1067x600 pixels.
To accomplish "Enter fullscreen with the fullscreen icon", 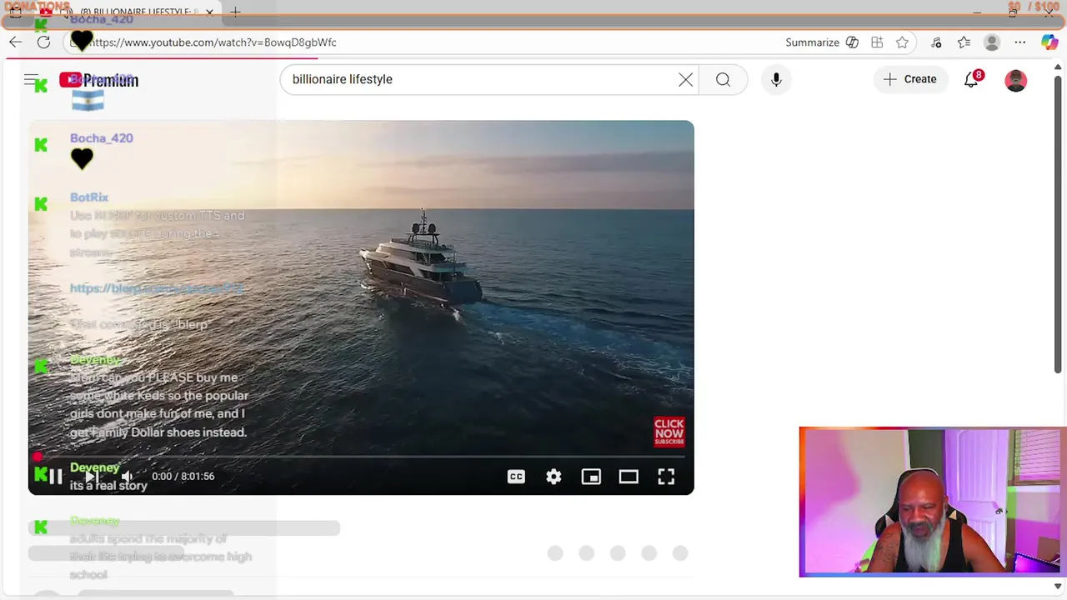I will 666,477.
